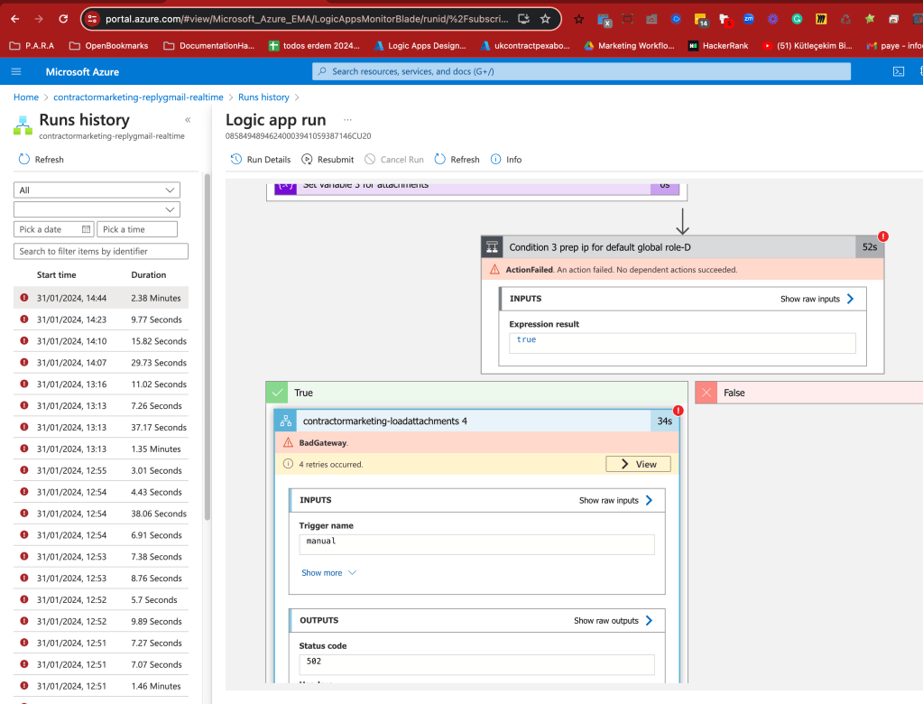Viewport: 923px width, 704px height.
Task: Open Azure Cloud Shell icon
Action: coord(899,72)
